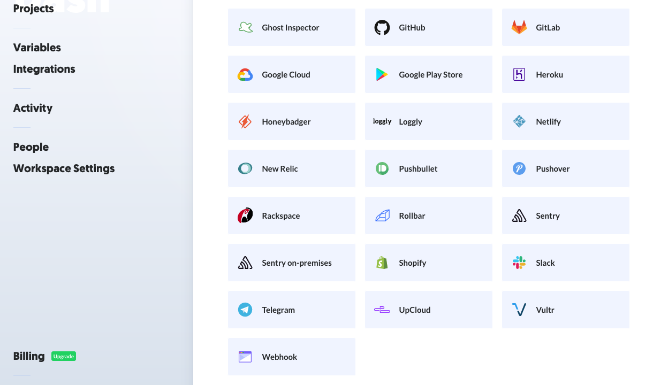Click the green Upgrade badge
The width and height of the screenshot is (653, 385).
pyautogui.click(x=64, y=356)
